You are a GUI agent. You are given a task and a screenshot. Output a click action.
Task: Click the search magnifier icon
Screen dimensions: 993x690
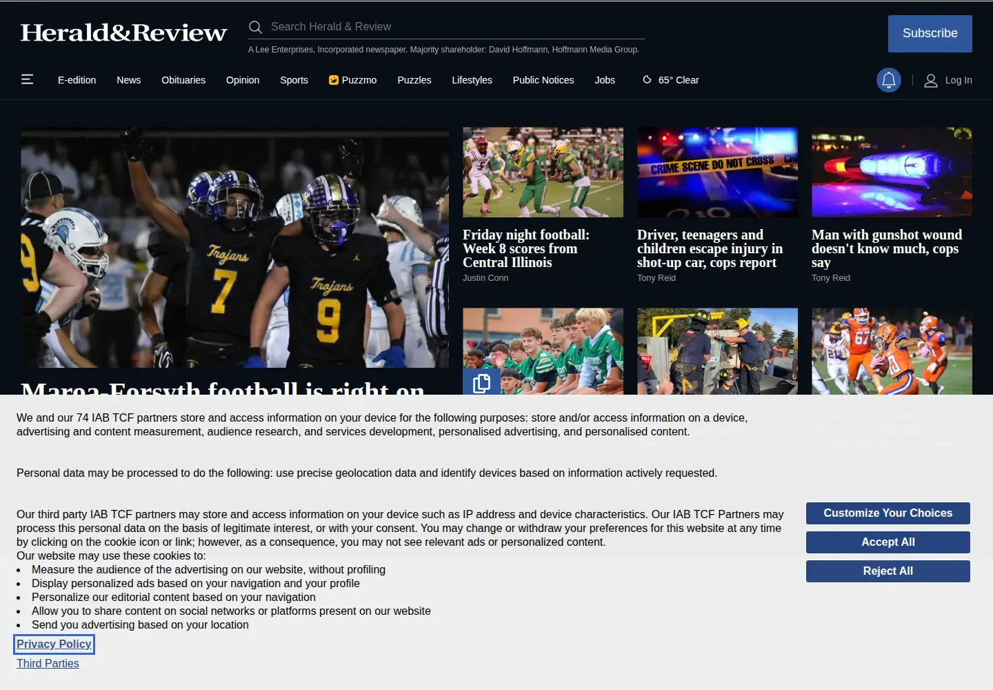pos(255,27)
